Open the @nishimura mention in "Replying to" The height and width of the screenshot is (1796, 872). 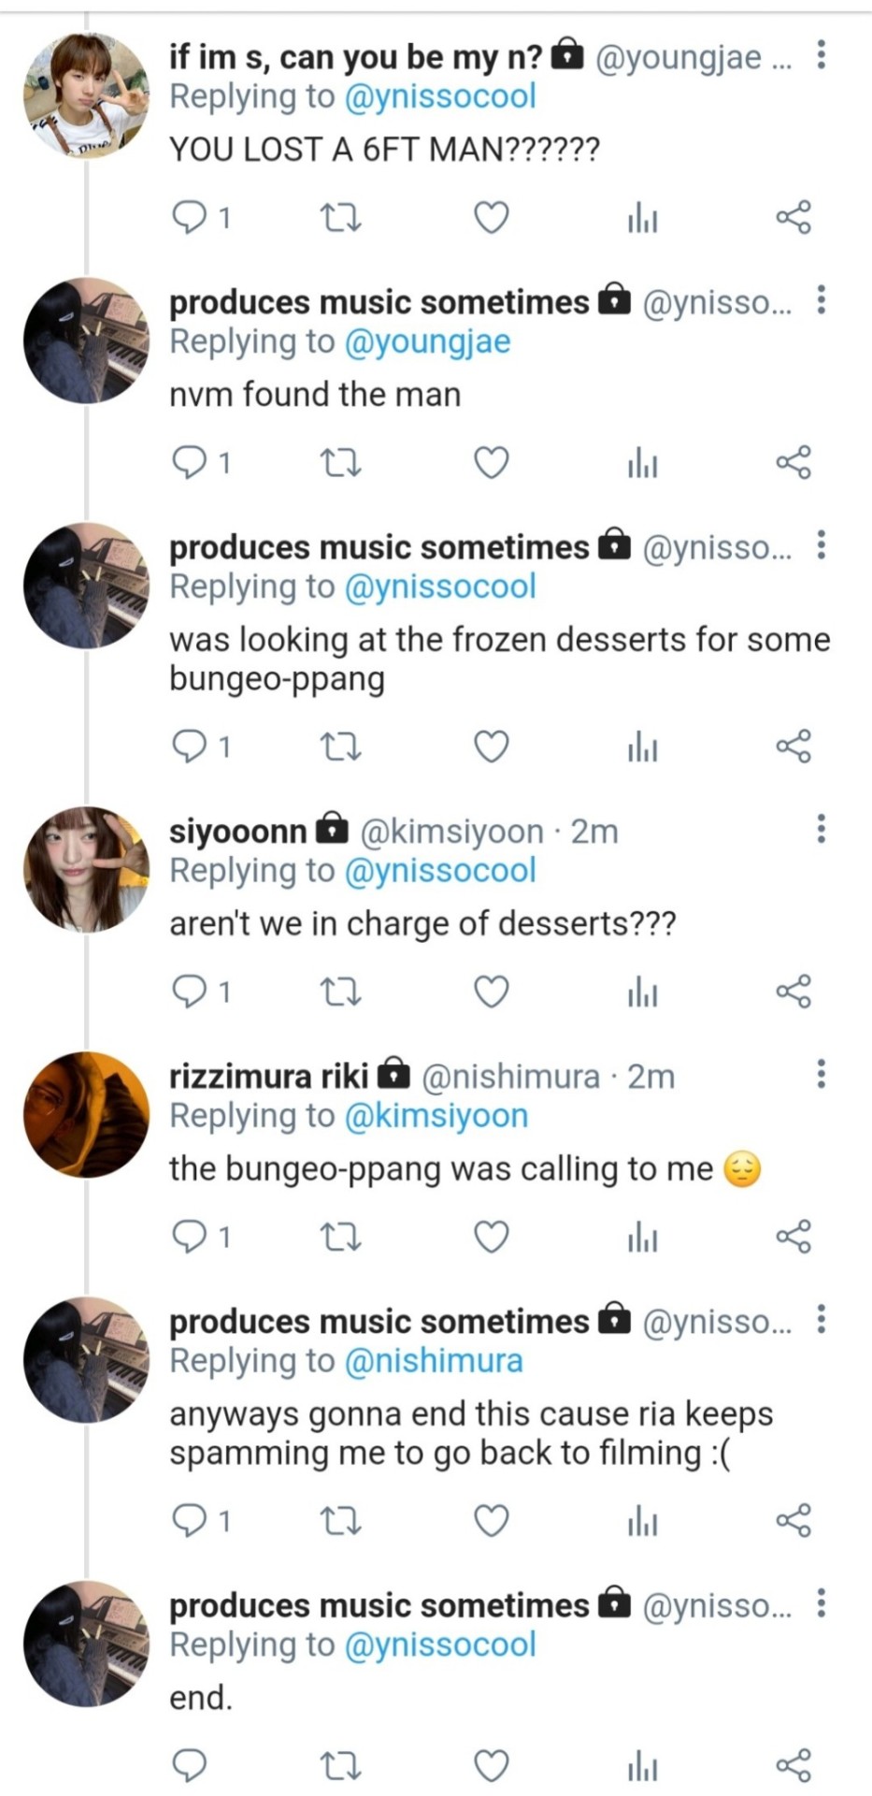coord(434,1361)
